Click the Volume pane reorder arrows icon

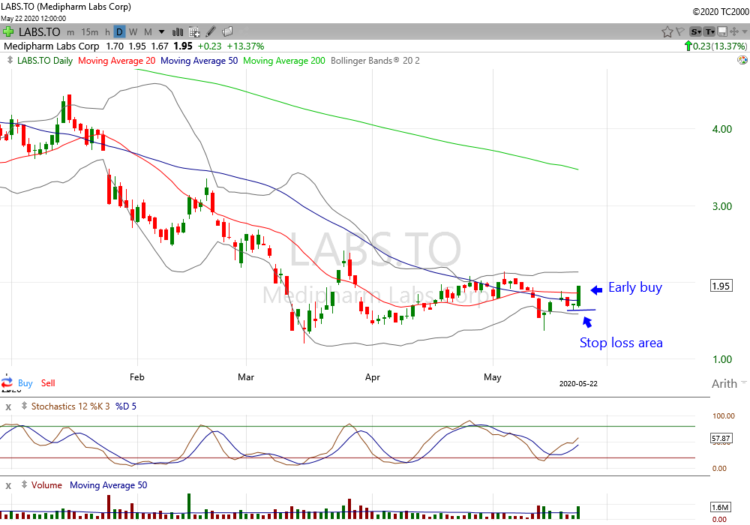click(x=24, y=484)
